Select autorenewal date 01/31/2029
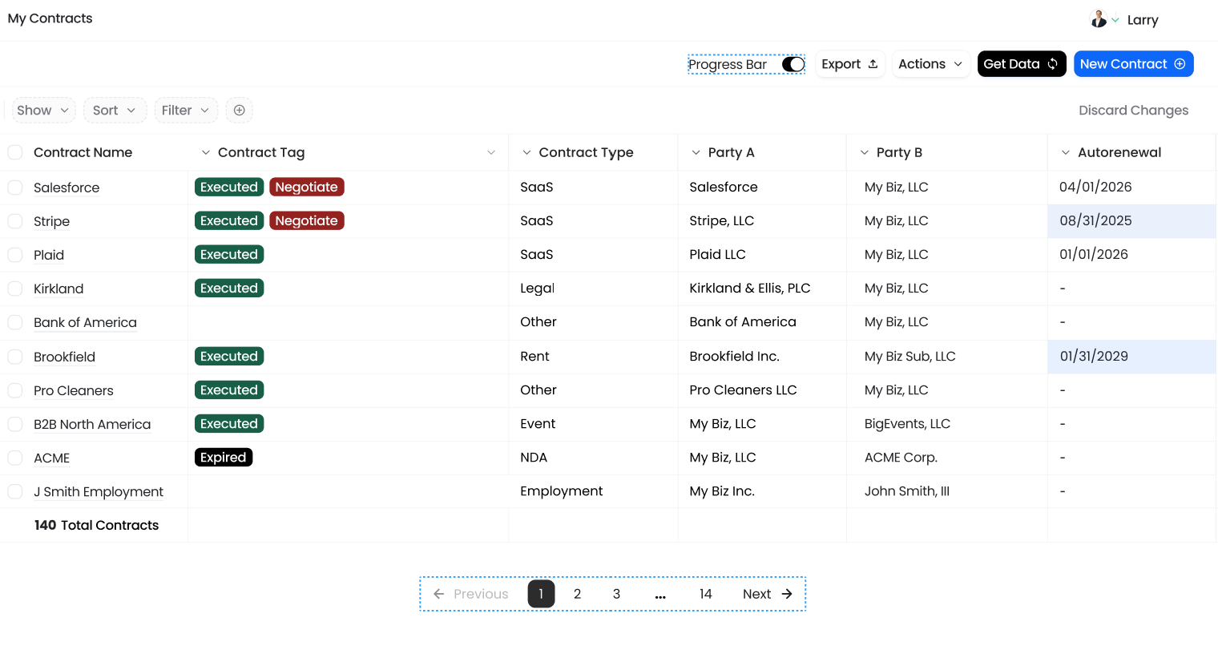The height and width of the screenshot is (662, 1218). [x=1131, y=356]
